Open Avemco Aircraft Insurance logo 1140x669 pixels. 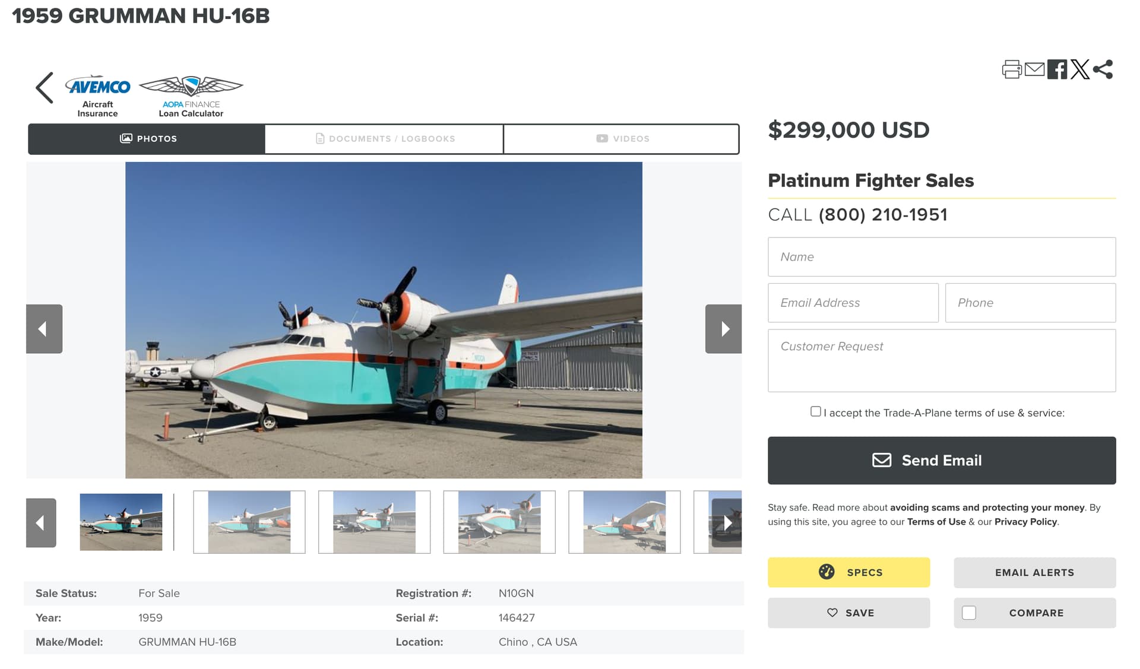pos(97,96)
